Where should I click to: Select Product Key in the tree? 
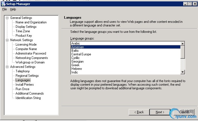24,36
